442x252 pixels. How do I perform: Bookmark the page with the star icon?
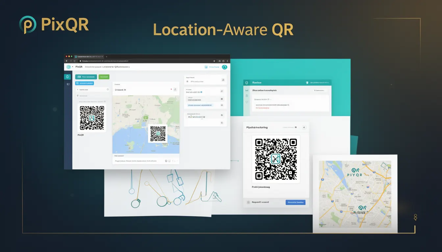click(x=214, y=61)
